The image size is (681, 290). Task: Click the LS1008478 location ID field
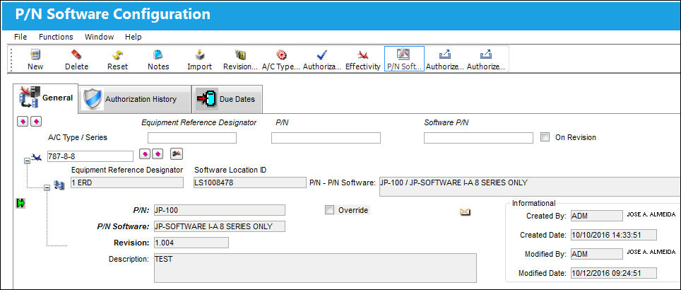coord(250,182)
